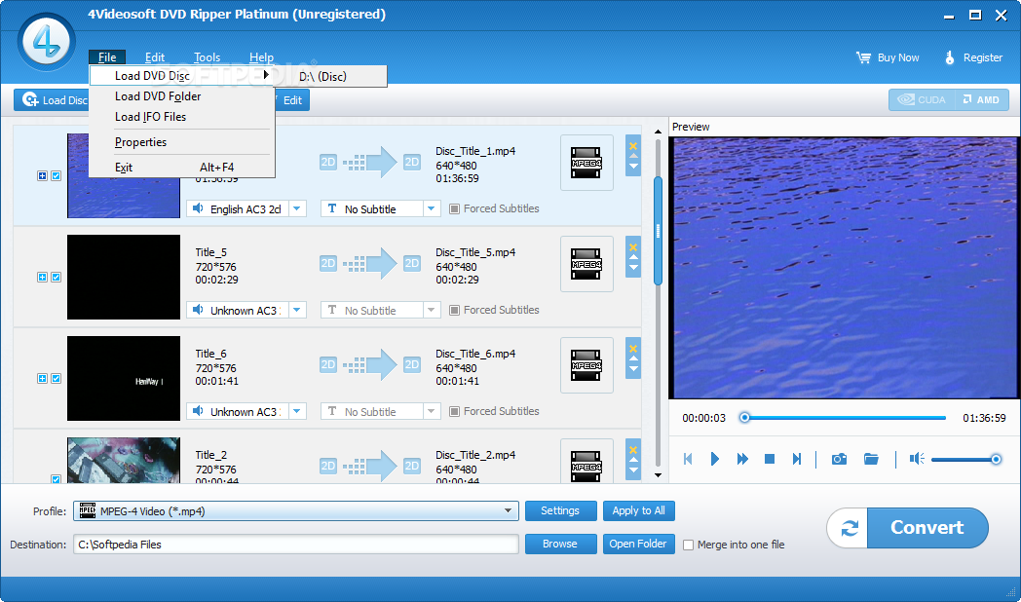Screen dimensions: 1021x602
Task: Stop the preview playback
Action: 769,459
